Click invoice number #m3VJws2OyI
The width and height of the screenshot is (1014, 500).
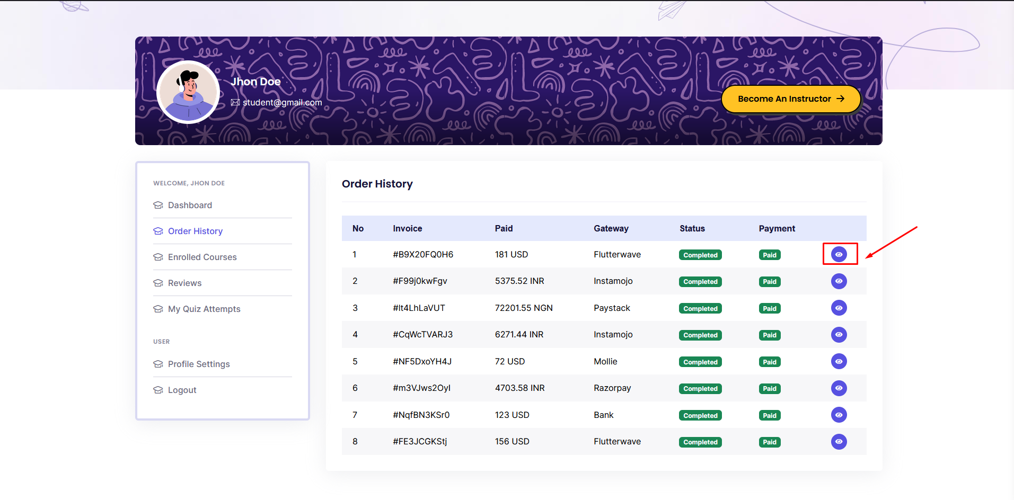tap(421, 388)
